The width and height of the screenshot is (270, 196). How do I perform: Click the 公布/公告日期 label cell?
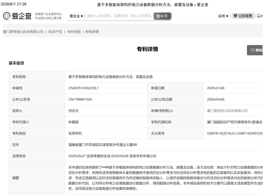coord(175,99)
